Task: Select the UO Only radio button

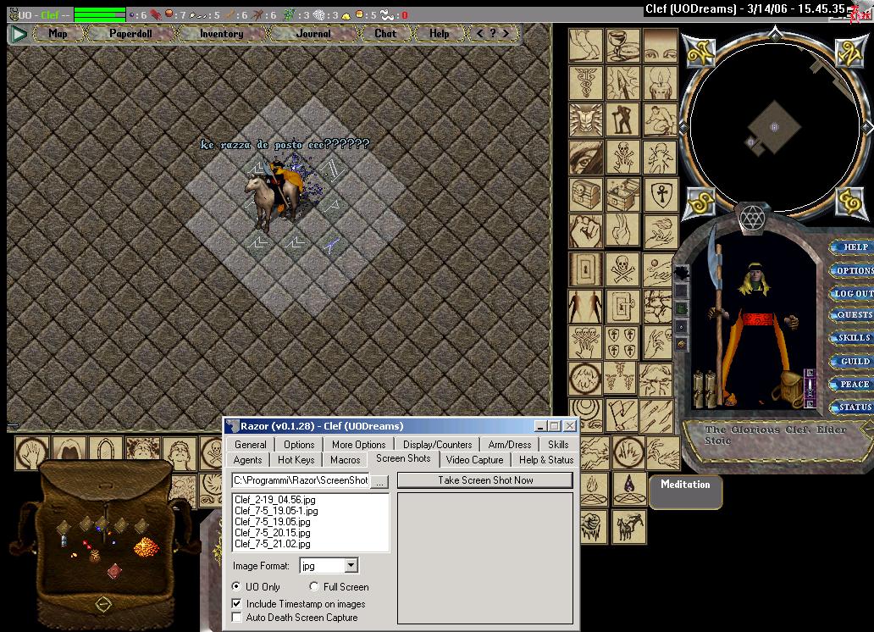Action: (x=236, y=586)
